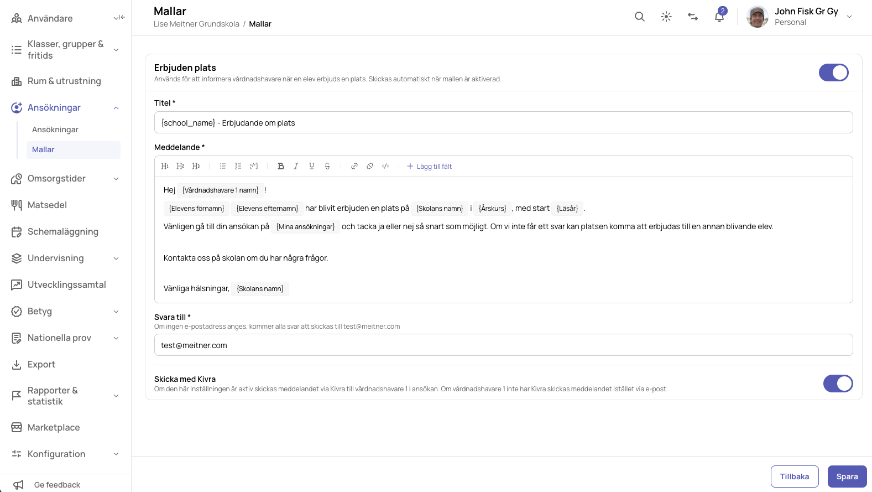Toggle the light/dark theme sun icon

pyautogui.click(x=666, y=17)
